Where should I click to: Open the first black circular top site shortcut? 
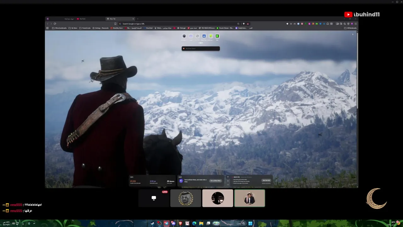[184, 36]
